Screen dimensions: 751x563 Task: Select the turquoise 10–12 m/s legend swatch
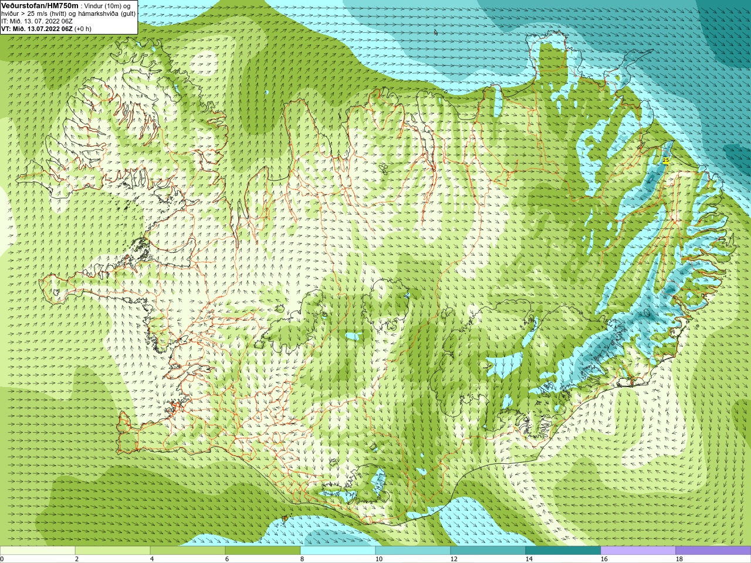tap(413, 551)
